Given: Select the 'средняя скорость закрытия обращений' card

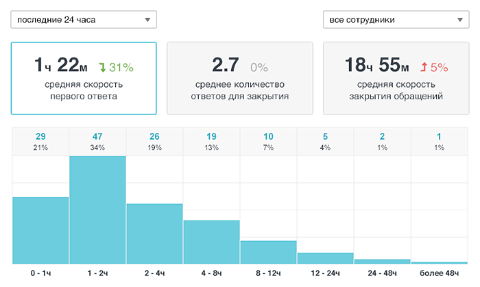Looking at the screenshot, I should (x=396, y=79).
